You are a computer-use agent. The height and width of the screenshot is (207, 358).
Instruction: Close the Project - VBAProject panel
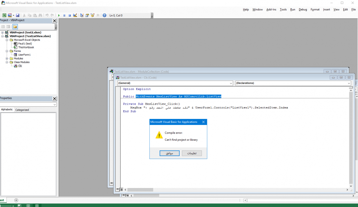point(54,20)
